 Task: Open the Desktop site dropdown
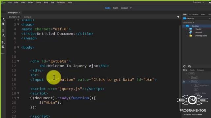tap(197, 18)
